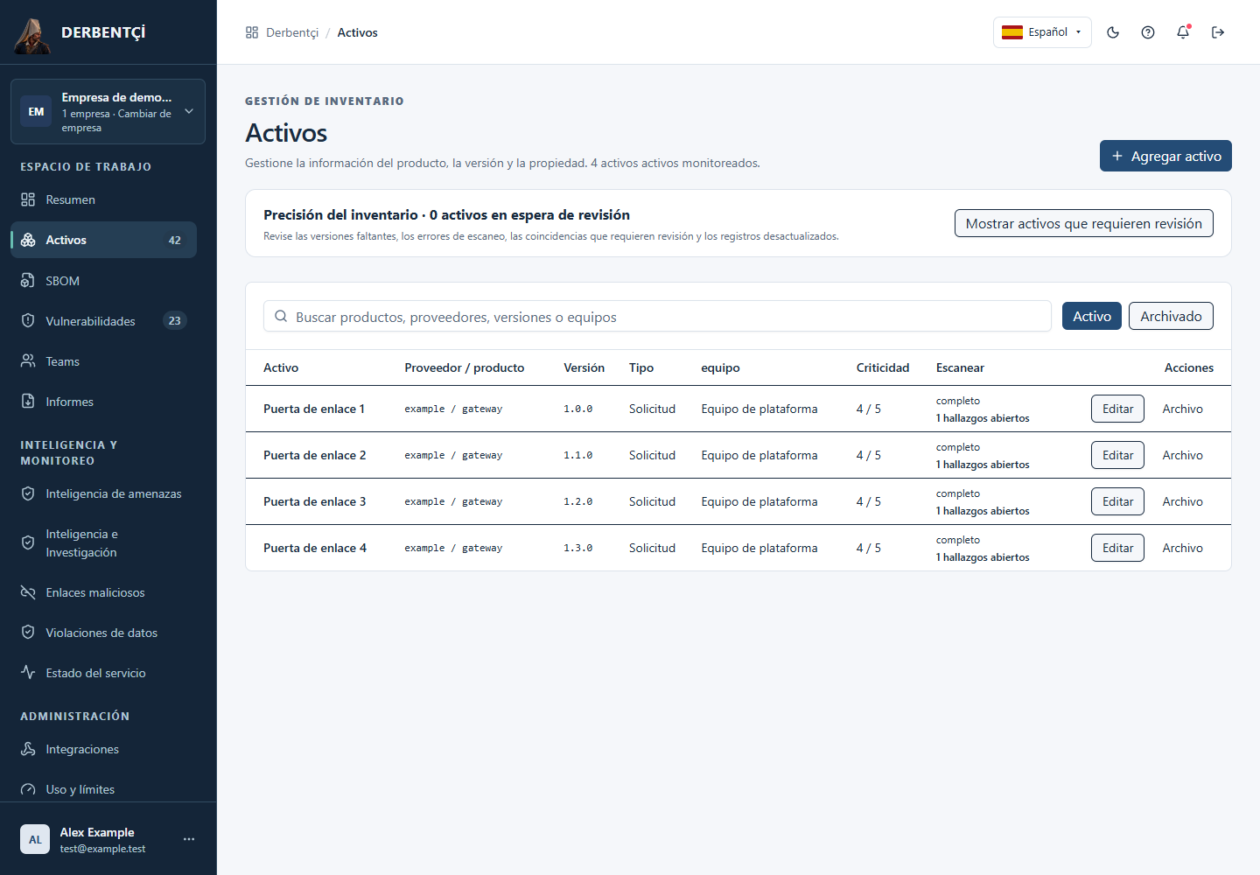This screenshot has height=875, width=1260.
Task: Click the Criticidad column header
Action: [x=883, y=367]
